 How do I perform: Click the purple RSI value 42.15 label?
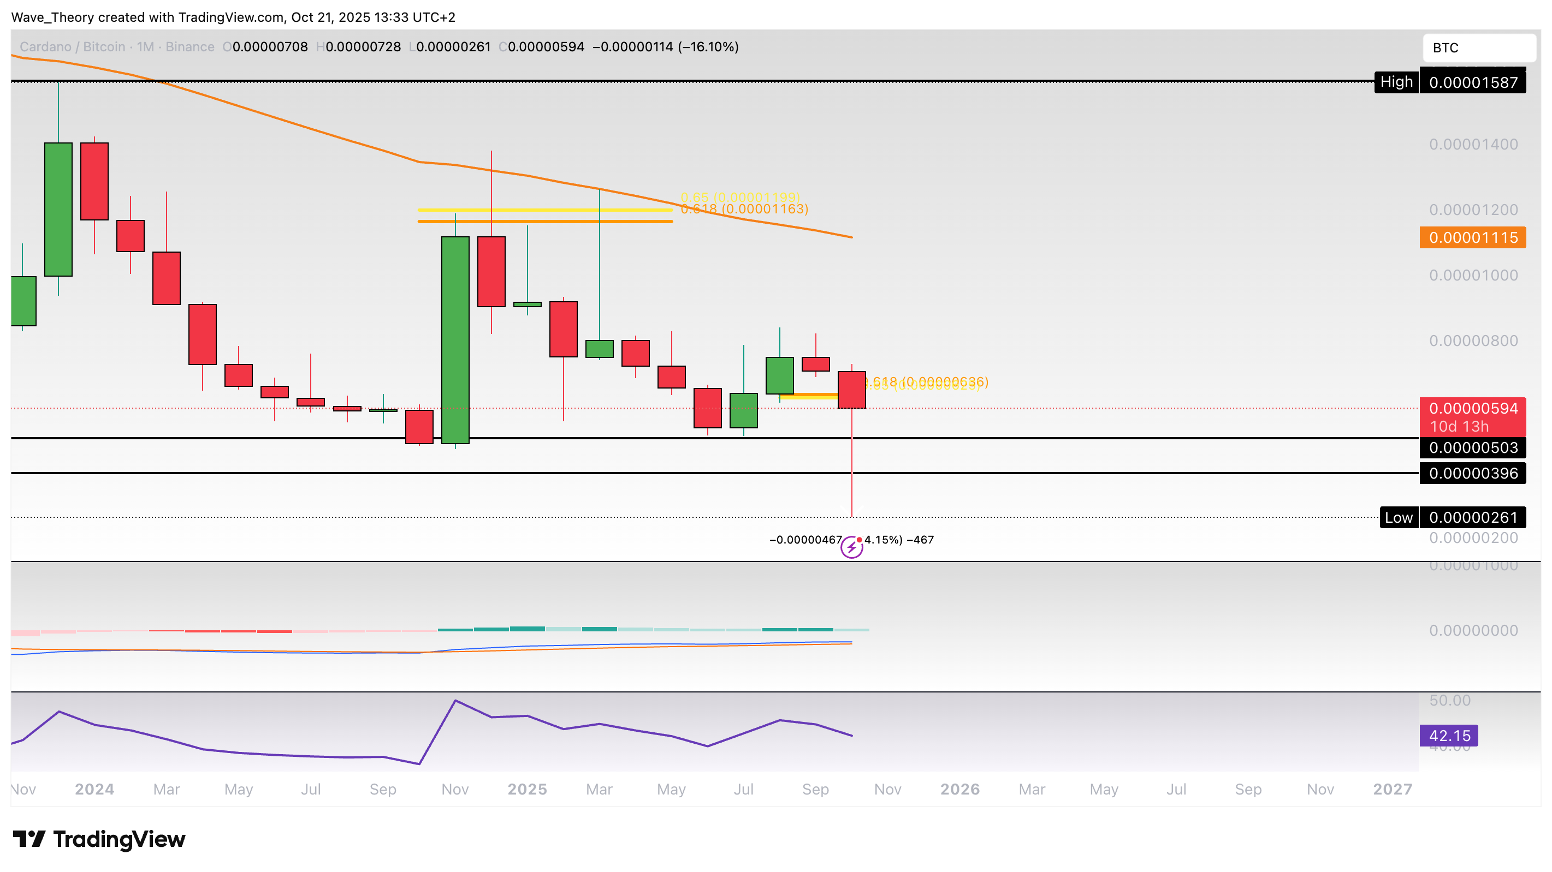click(1449, 735)
